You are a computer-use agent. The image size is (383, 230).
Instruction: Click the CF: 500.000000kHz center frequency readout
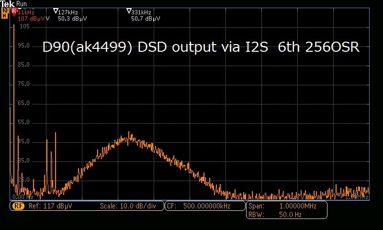pos(199,206)
